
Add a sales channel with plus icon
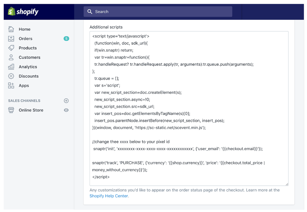click(x=66, y=101)
